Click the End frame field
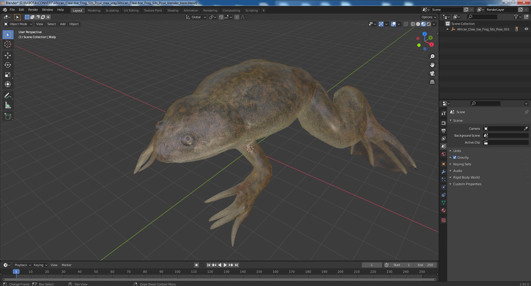The image size is (531, 286). click(425, 265)
